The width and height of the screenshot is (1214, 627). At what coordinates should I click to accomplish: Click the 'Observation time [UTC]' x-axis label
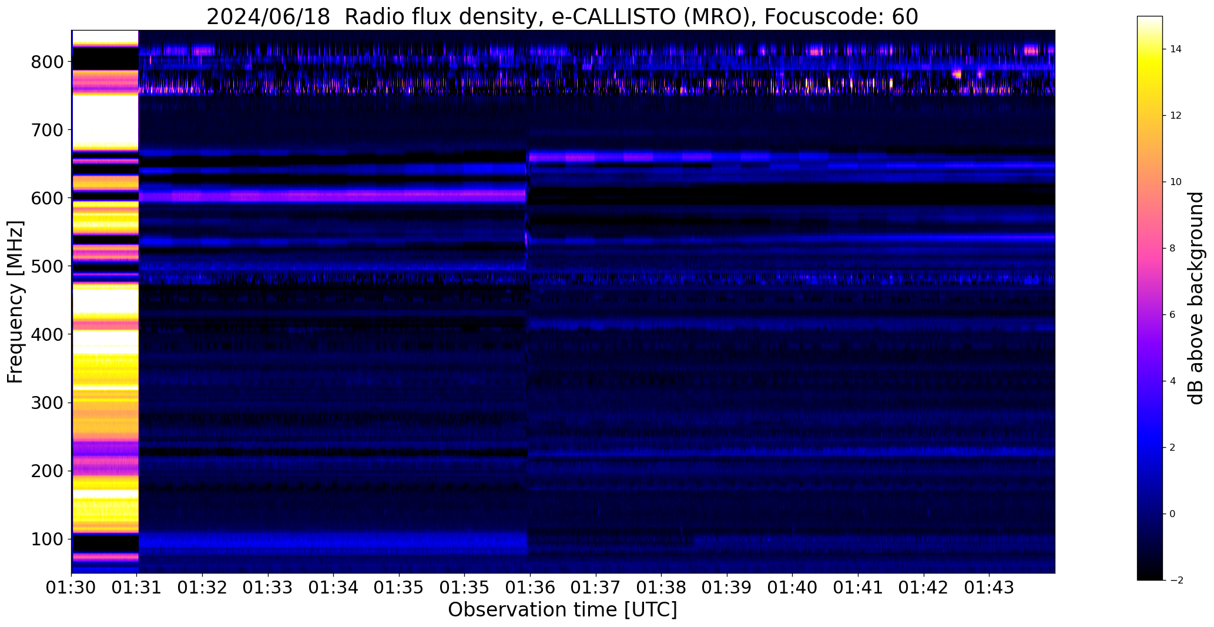(x=562, y=610)
